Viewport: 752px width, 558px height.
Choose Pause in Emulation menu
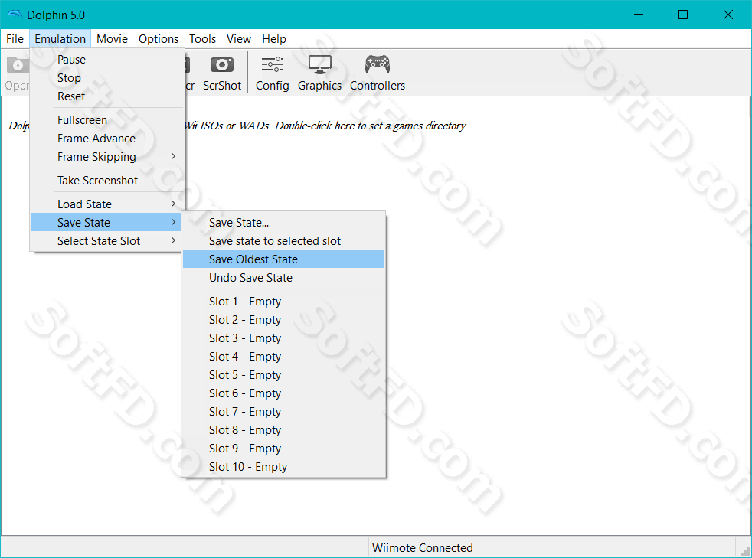pyautogui.click(x=107, y=60)
